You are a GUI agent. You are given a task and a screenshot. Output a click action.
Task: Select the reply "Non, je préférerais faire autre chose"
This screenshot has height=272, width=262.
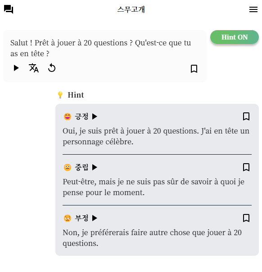[x=152, y=238]
